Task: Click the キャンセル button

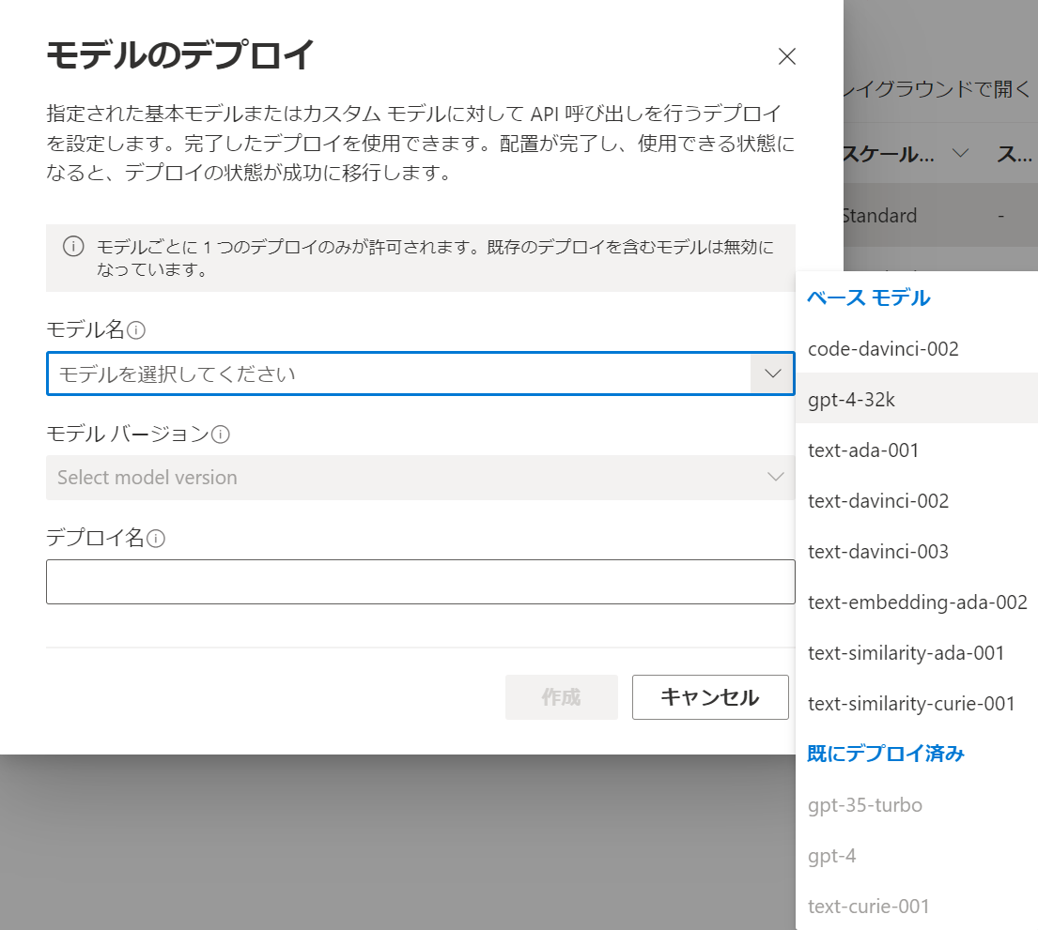Action: (709, 697)
